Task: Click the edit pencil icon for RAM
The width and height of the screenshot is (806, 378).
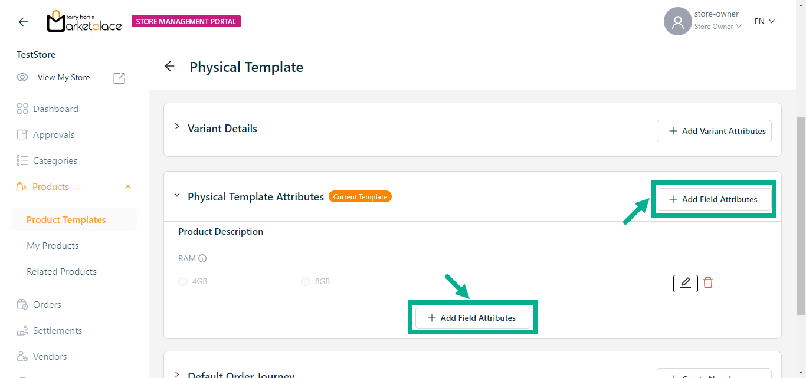Action: [685, 283]
